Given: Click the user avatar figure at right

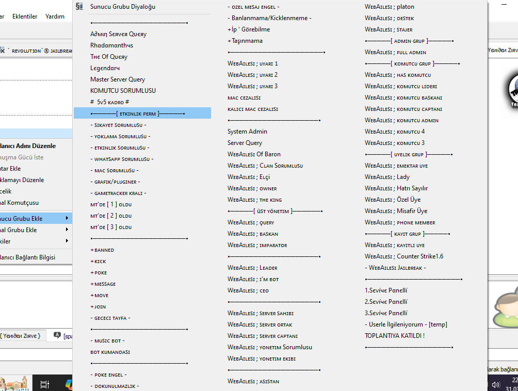Looking at the screenshot, I should click(506, 307).
